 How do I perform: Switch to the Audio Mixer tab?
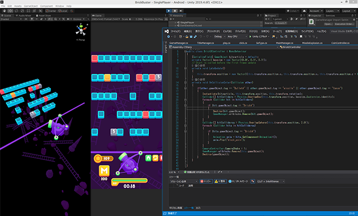(x=23, y=16)
